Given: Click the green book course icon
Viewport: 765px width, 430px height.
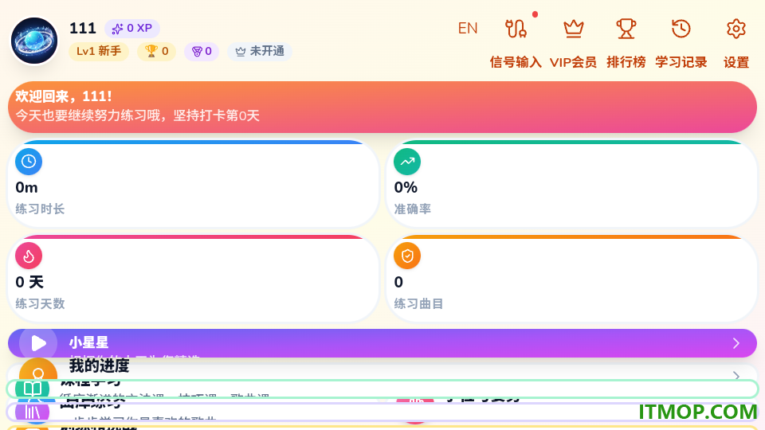Looking at the screenshot, I should [32, 389].
